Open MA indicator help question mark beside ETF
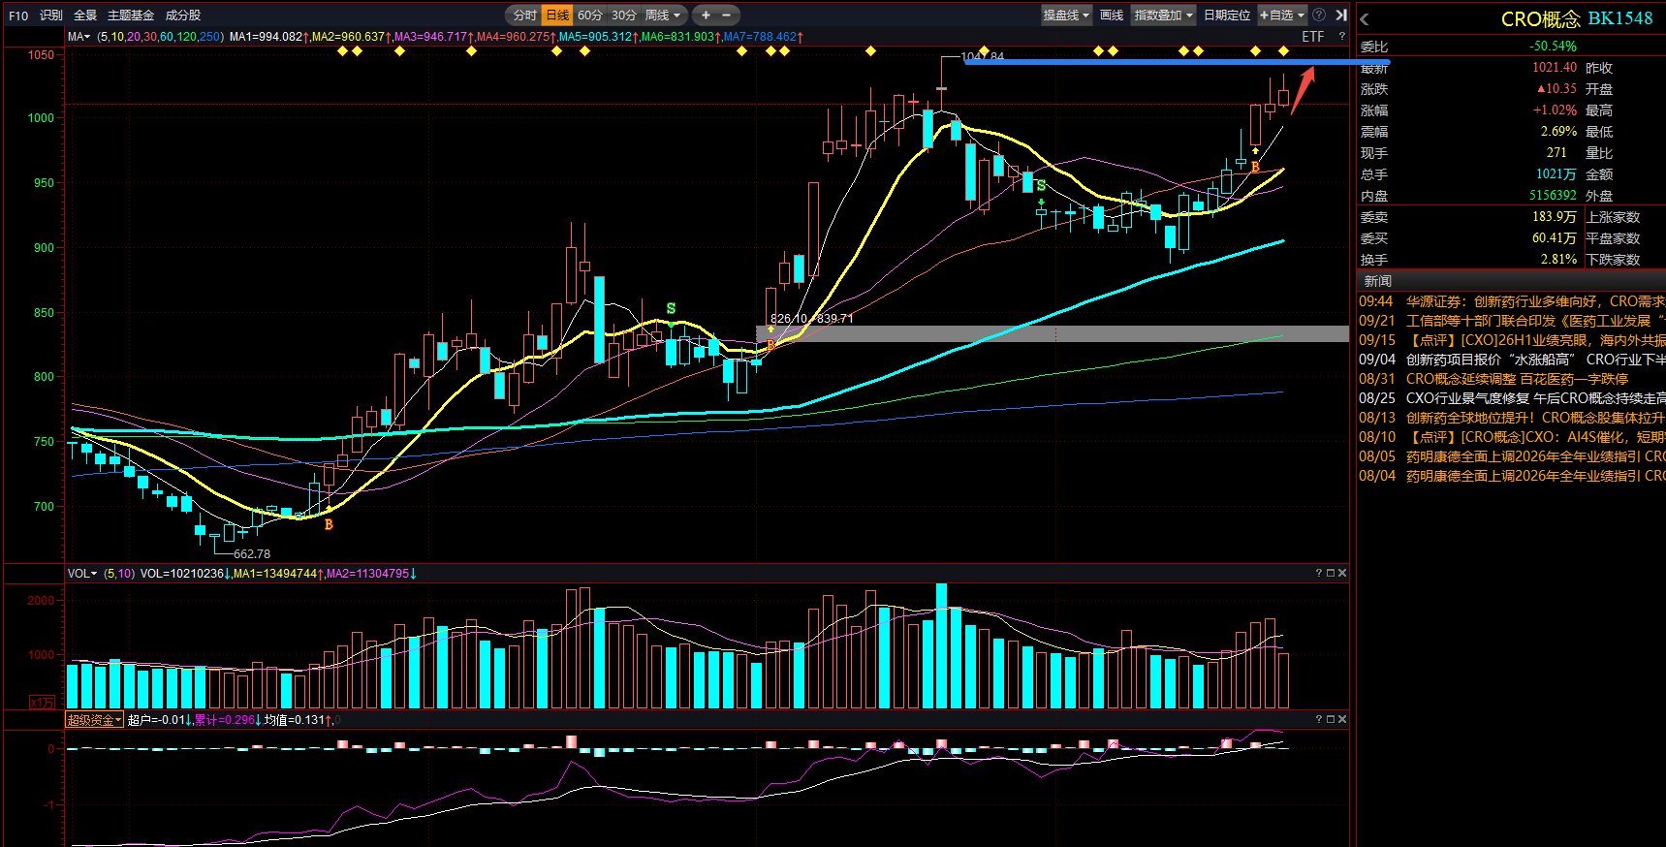The height and width of the screenshot is (847, 1666). pos(1342,37)
